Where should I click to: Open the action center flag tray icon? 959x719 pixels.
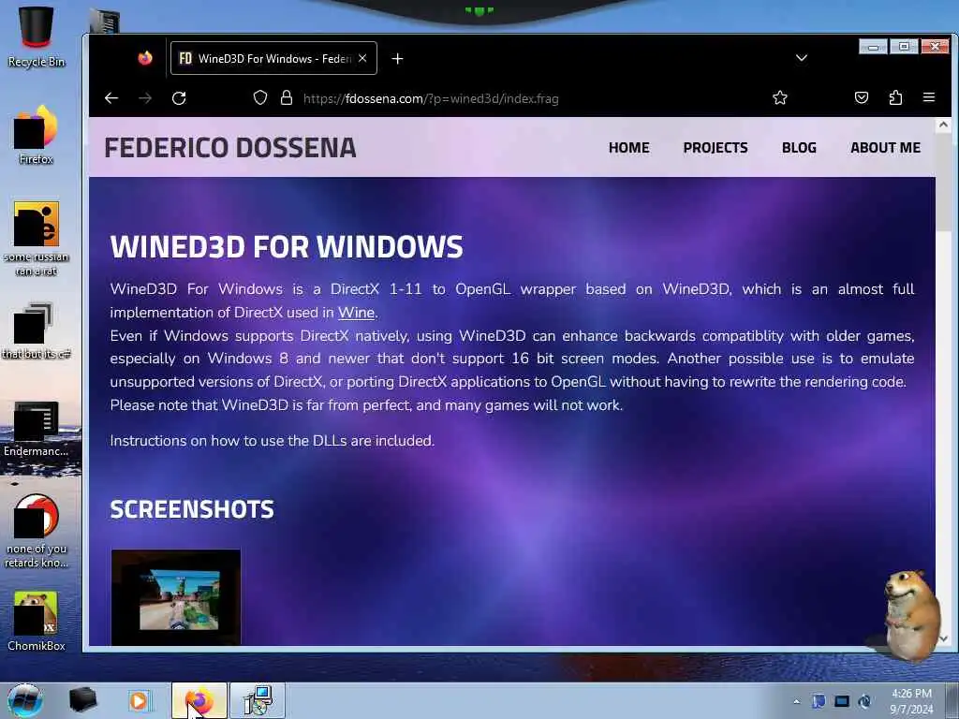point(819,701)
